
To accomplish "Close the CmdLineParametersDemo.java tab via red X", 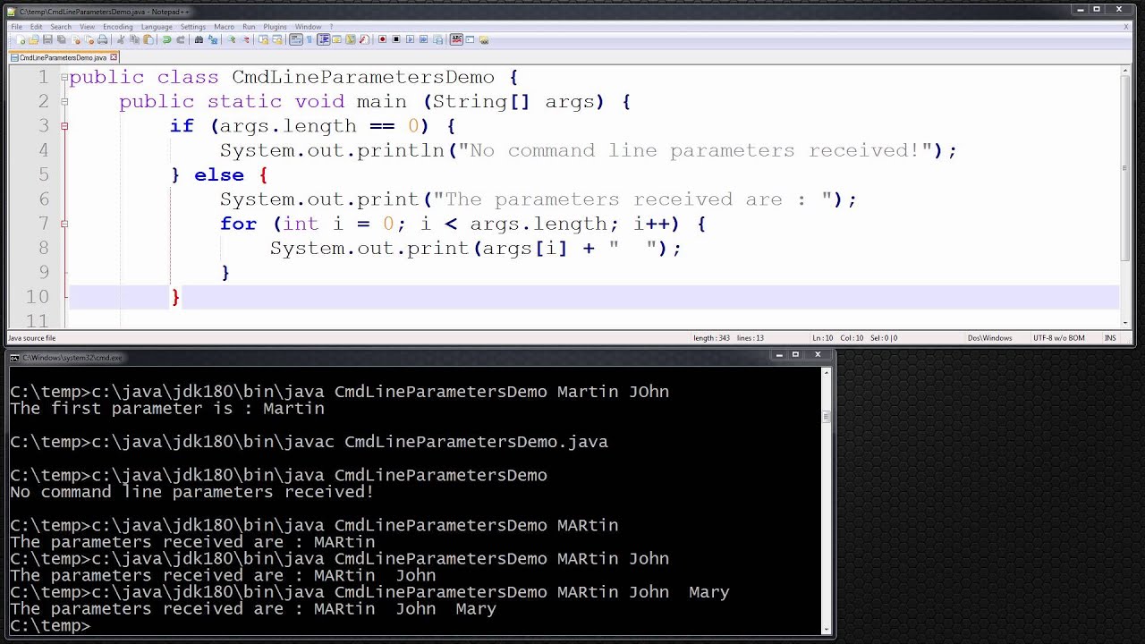I will click(114, 57).
